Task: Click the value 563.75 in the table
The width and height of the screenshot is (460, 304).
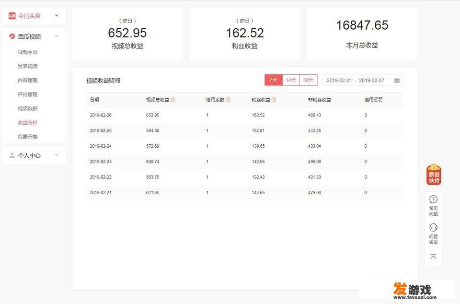Action: (x=152, y=177)
